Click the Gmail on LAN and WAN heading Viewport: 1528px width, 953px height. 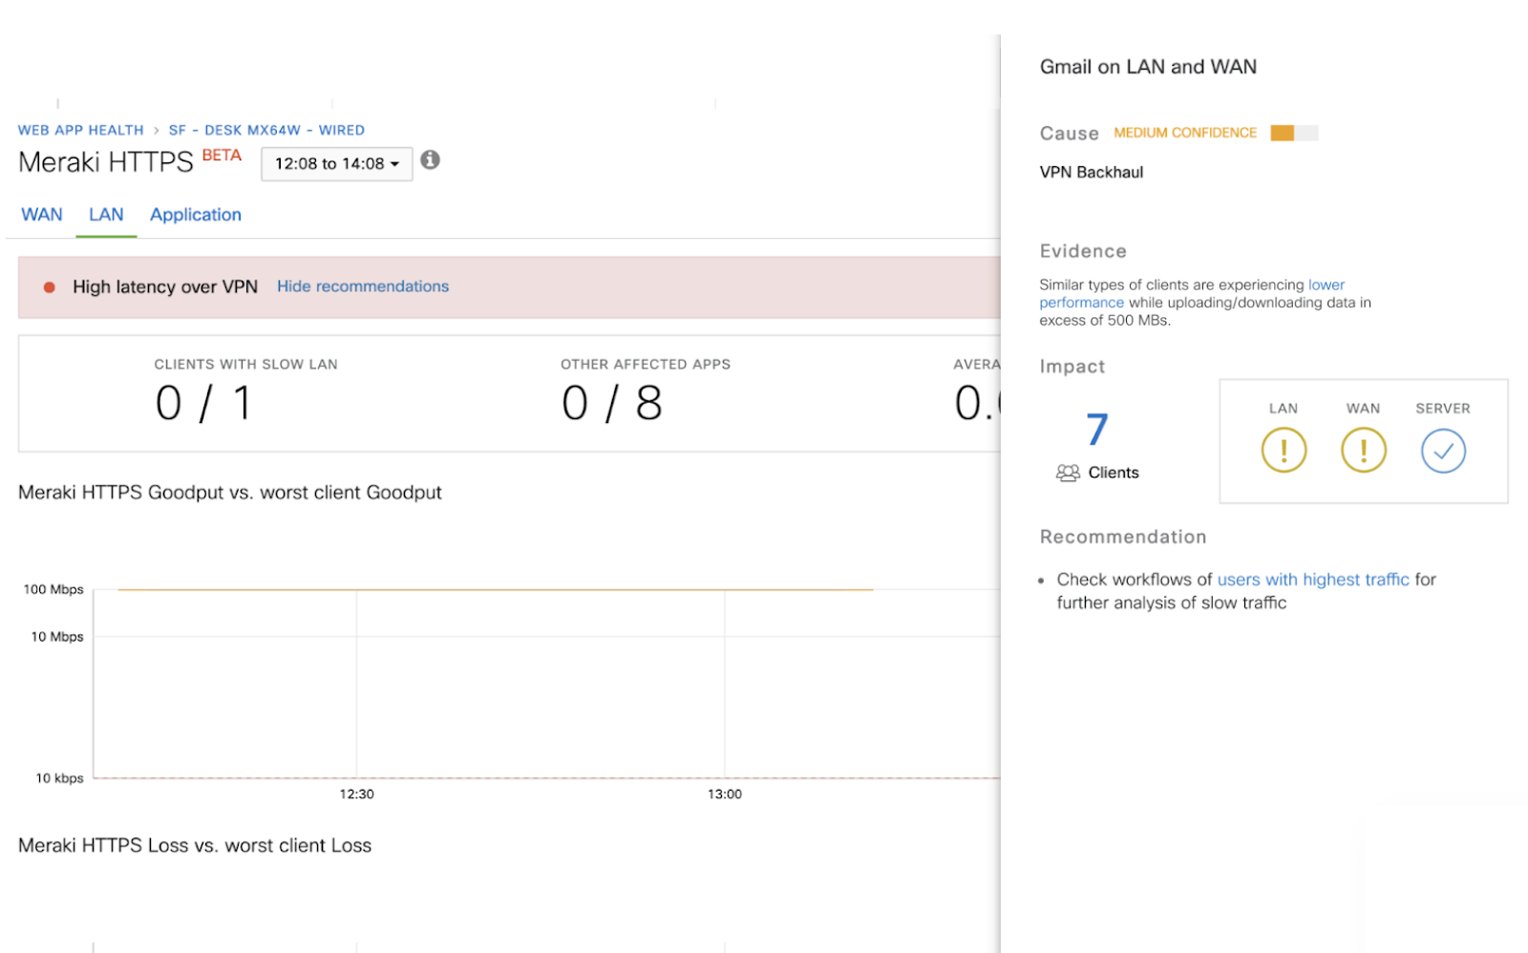[x=1148, y=67]
